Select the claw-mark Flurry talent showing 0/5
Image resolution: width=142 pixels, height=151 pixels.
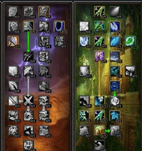click(28, 56)
